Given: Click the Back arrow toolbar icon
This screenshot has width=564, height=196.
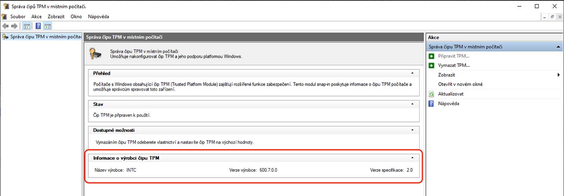Looking at the screenshot, I should 5,26.
